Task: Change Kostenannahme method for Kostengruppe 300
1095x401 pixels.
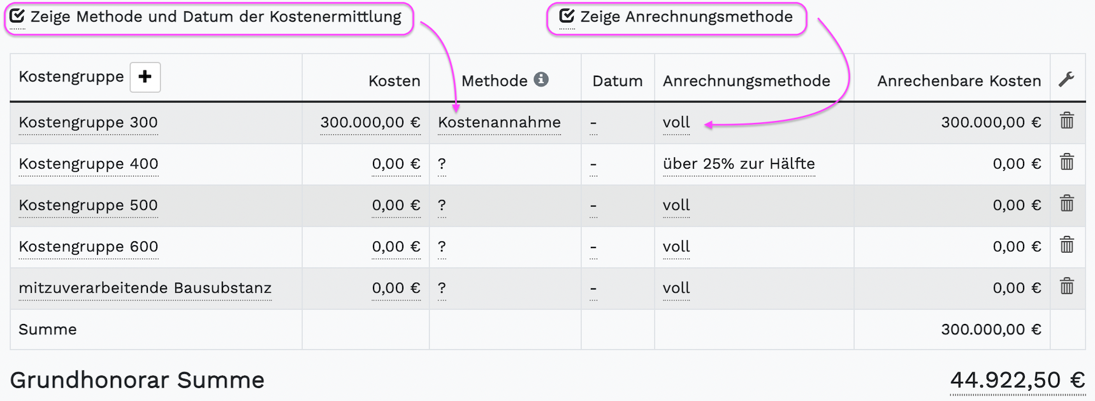Action: point(499,122)
